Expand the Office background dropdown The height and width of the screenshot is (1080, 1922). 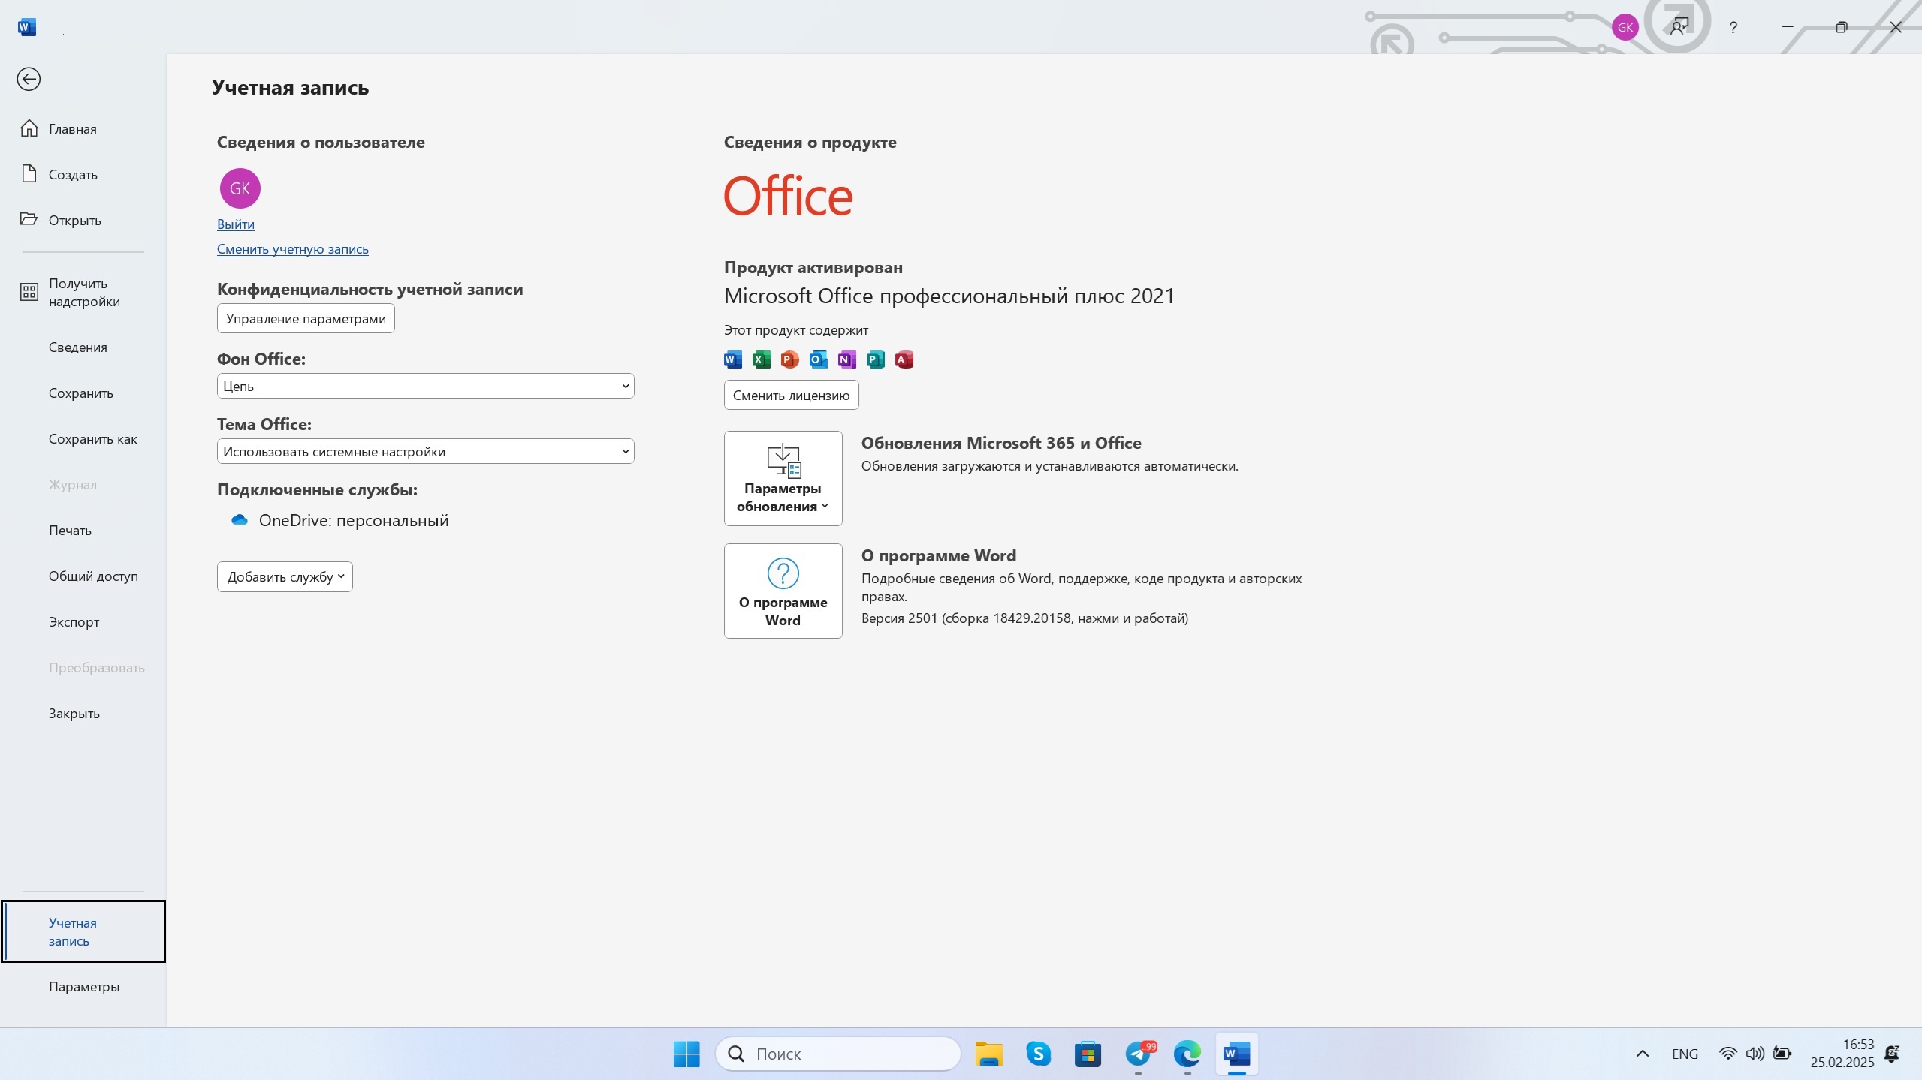point(425,386)
